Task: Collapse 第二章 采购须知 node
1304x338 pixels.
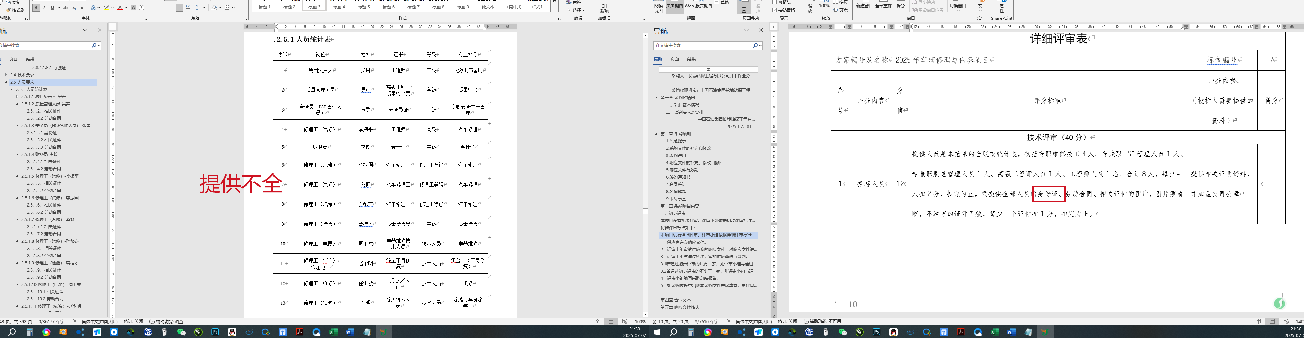Action: pos(656,134)
